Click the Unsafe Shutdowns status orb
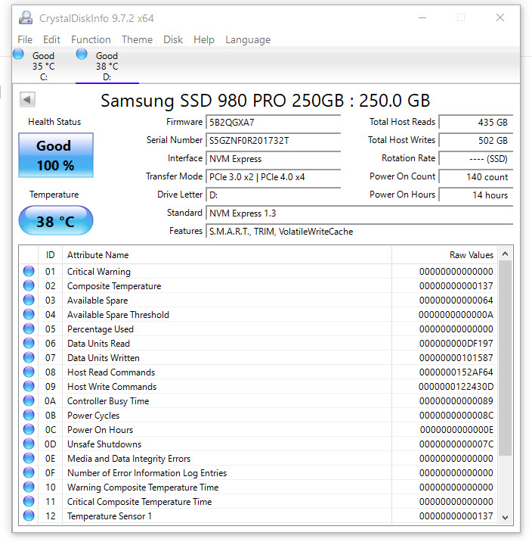Image resolution: width=532 pixels, height=542 pixels. pos(29,444)
